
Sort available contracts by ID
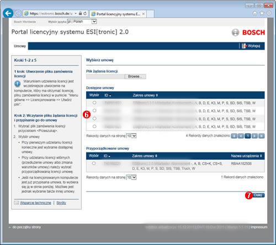(x=108, y=95)
